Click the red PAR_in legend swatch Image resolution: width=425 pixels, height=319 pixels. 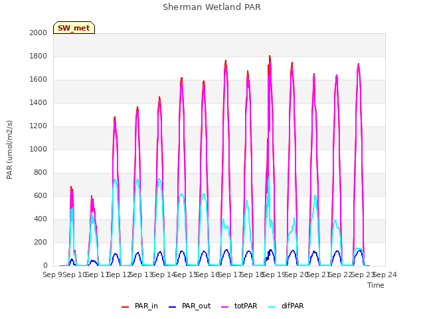click(126, 307)
